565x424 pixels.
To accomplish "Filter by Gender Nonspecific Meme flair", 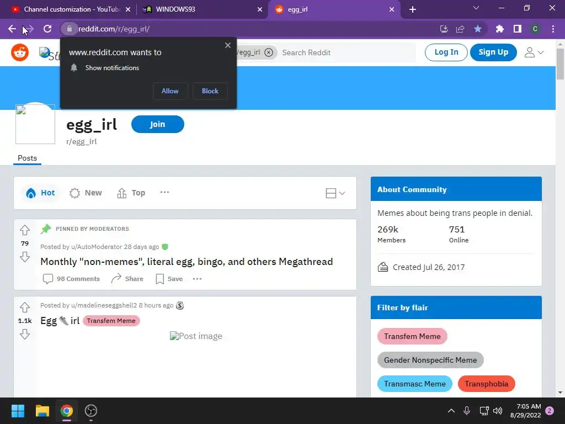I will pyautogui.click(x=430, y=360).
